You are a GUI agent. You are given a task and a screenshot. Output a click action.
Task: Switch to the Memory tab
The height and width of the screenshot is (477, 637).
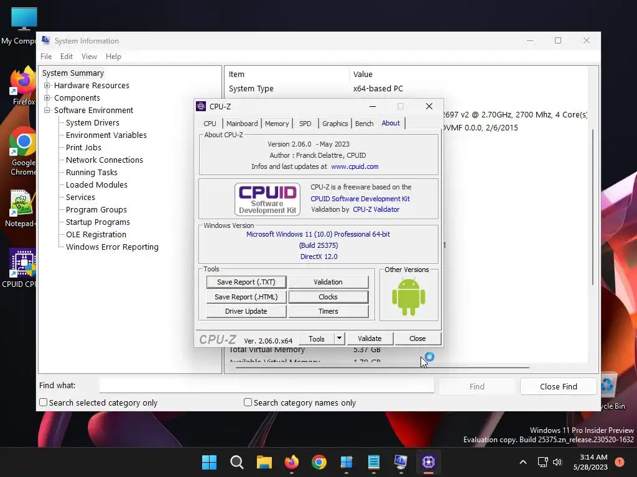[x=277, y=124]
